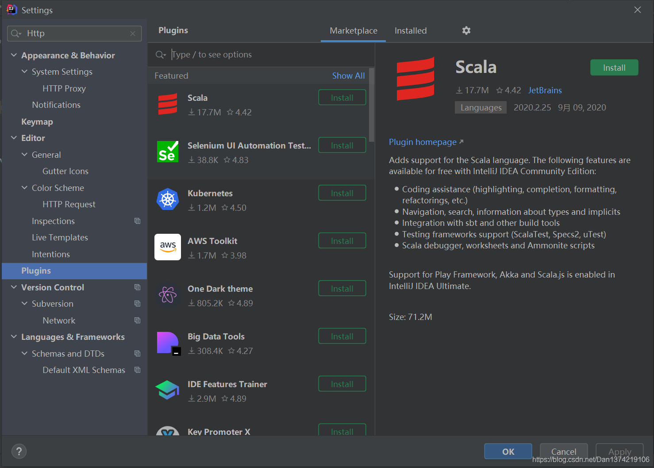
Task: Click the plugin search magnifier options icon
Action: (x=161, y=55)
